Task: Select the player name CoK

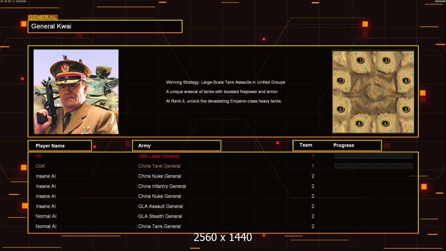Action: tap(40, 166)
